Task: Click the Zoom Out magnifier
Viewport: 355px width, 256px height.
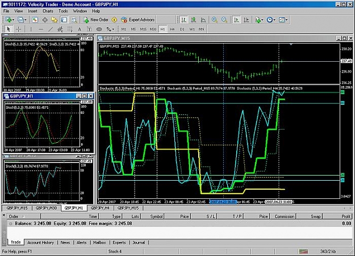Action: pos(224,20)
